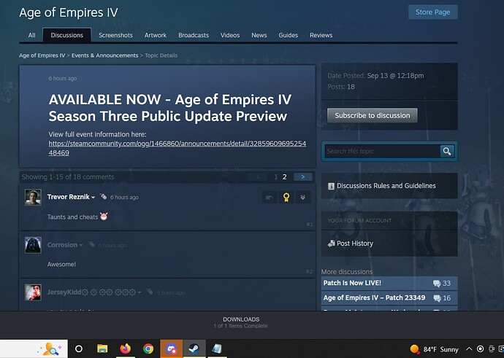Click the AVAILABLE NOW announcement title
This screenshot has height=358, width=504.
(x=170, y=108)
